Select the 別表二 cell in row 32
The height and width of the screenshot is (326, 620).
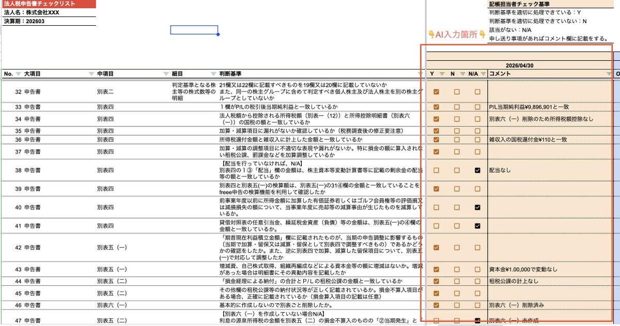pyautogui.click(x=133, y=92)
